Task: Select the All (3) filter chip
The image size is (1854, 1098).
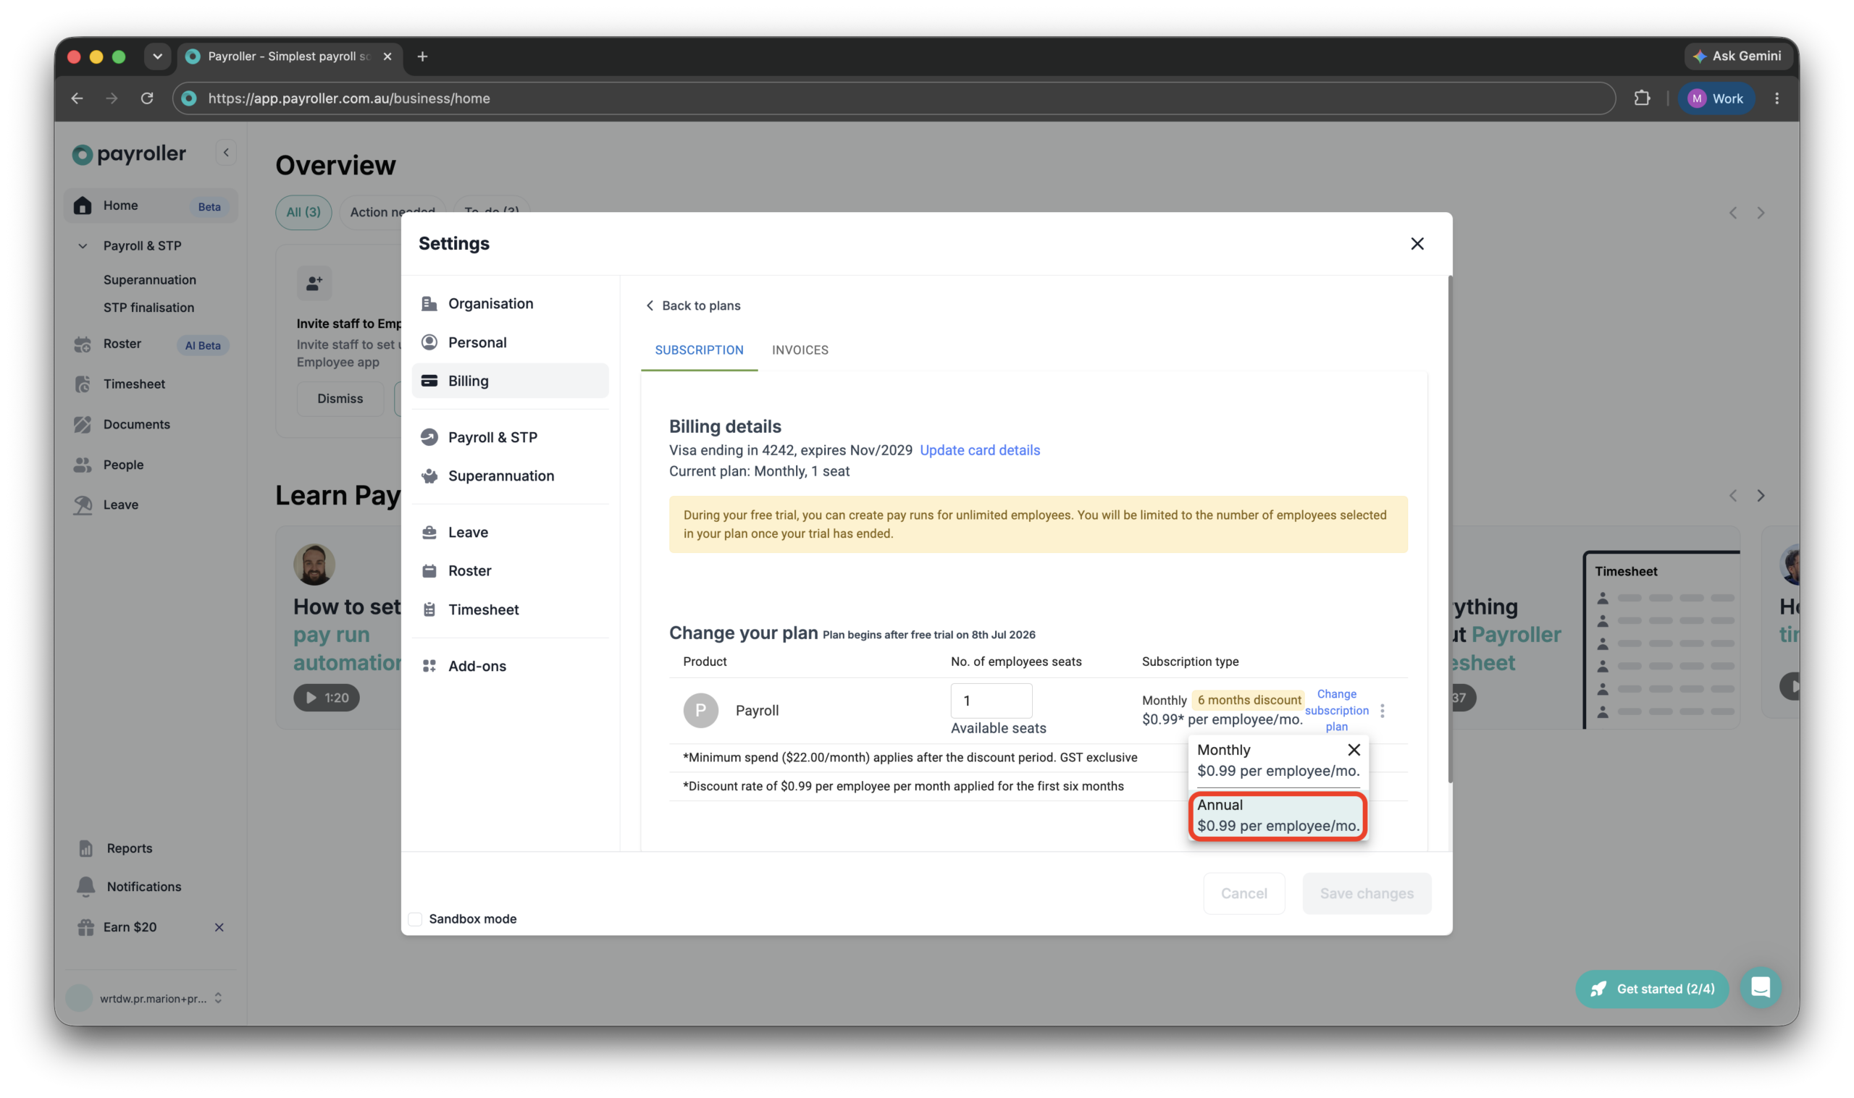Action: coord(303,211)
